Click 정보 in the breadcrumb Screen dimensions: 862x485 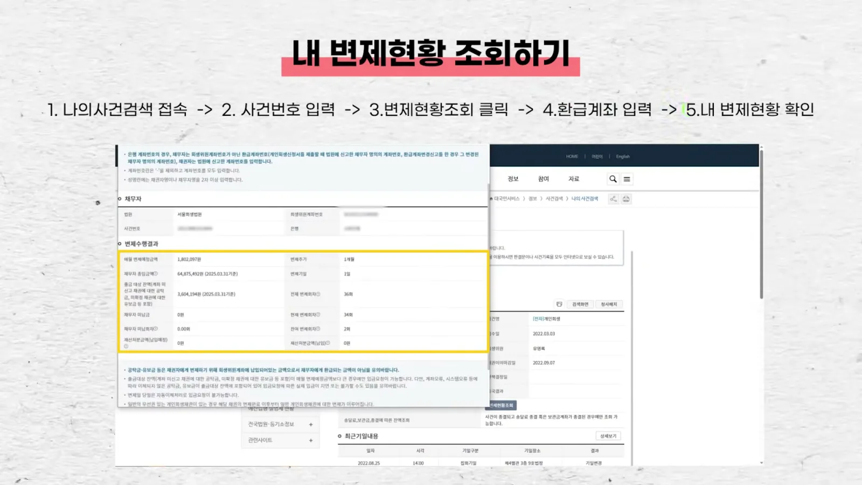[533, 199]
